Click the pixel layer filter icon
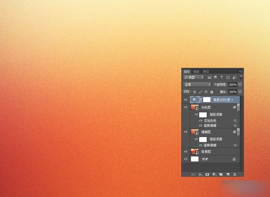The width and height of the screenshot is (270, 197). click(209, 77)
